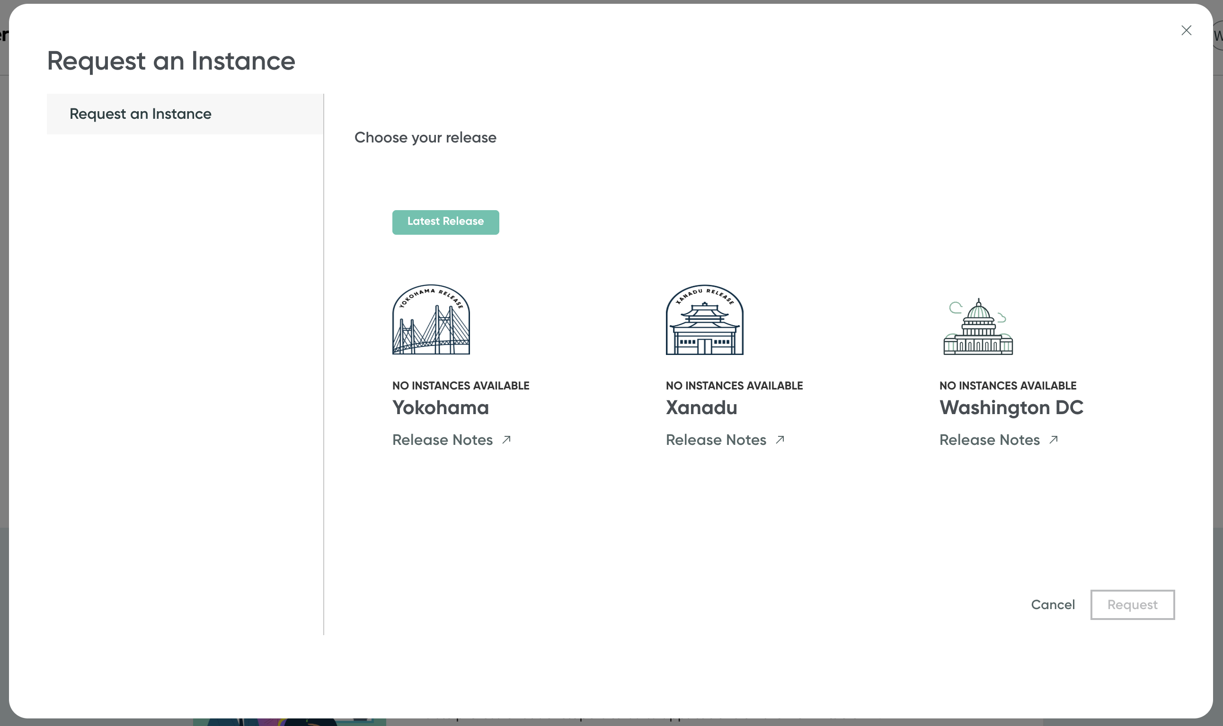Viewport: 1223px width, 726px height.
Task: Select the Yokohama release name
Action: point(440,407)
